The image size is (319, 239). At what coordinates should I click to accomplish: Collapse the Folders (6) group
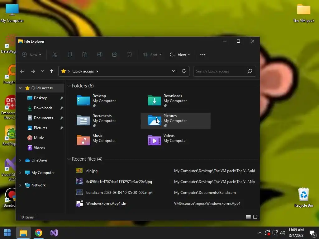tap(69, 86)
